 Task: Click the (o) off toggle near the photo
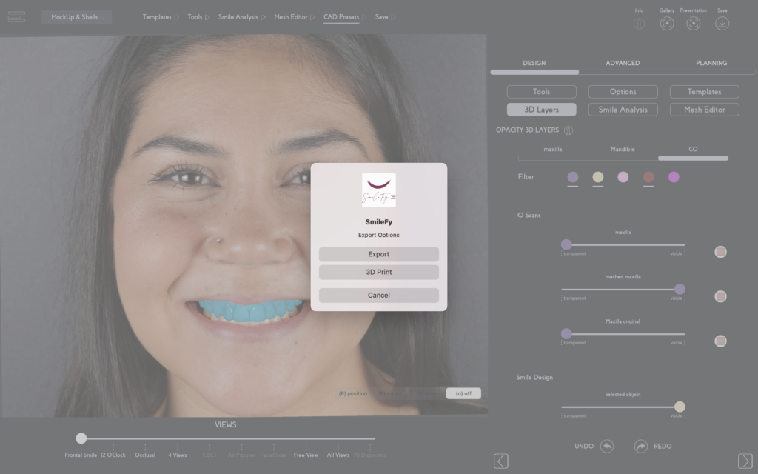[x=463, y=393]
